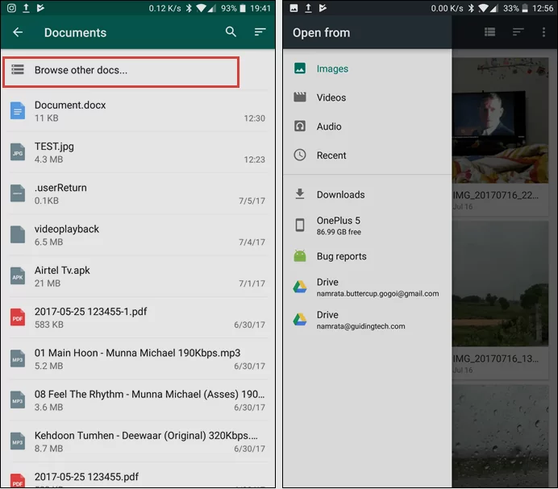Screen dimensions: 558x489
Task: Select the raindrops photo thumbnail
Action: 500,436
